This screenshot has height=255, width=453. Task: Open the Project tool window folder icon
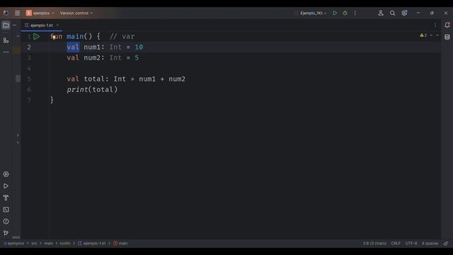(6, 25)
